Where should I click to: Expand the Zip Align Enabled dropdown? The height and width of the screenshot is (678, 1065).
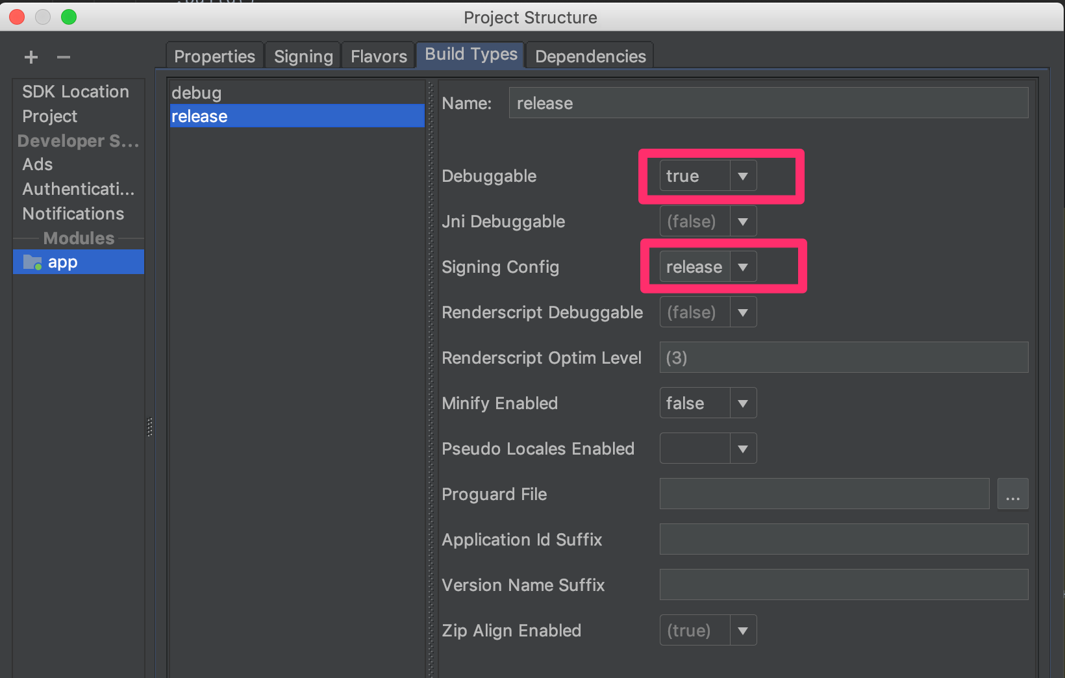coord(742,631)
